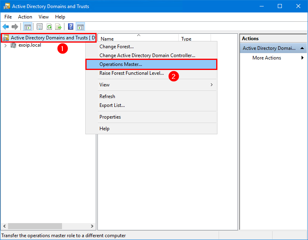Click the Back arrow toolbar icon

point(6,27)
